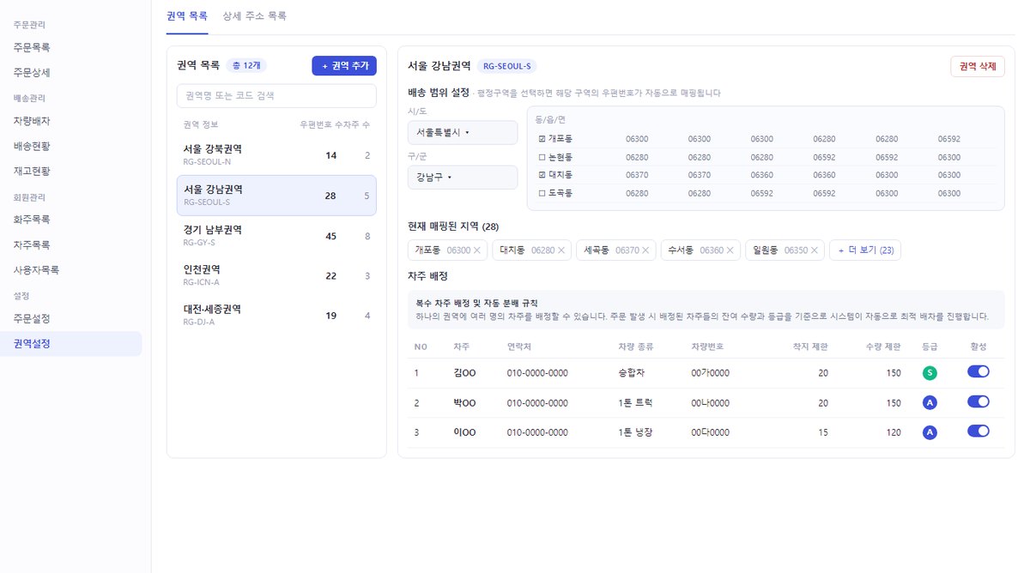Viewport: 1030px width, 573px height.
Task: Click the 김OO driver name cell
Action: (x=464, y=373)
